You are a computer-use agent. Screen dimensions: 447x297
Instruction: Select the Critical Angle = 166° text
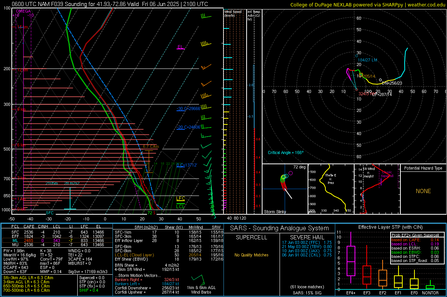(286, 152)
